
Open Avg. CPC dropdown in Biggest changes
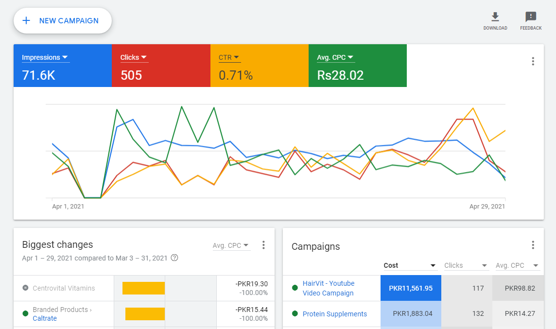pos(231,245)
